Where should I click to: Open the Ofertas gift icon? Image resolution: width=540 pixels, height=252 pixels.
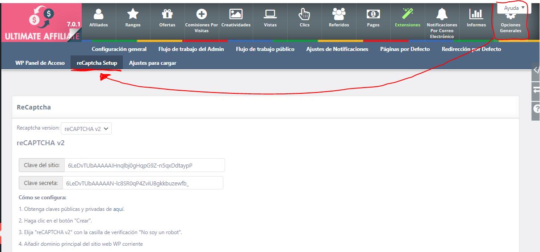(167, 15)
